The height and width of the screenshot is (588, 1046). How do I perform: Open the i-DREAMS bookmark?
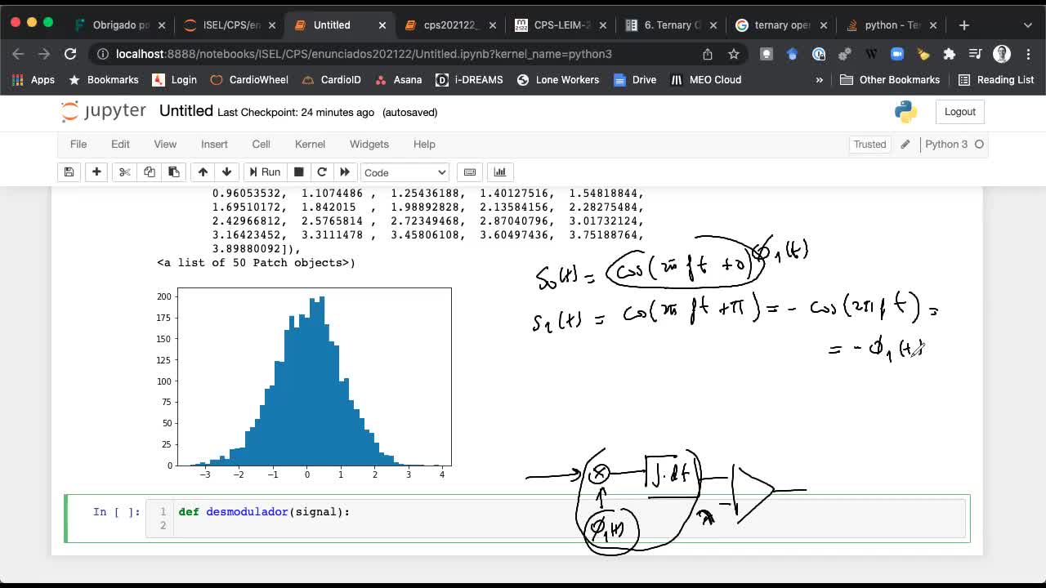469,80
